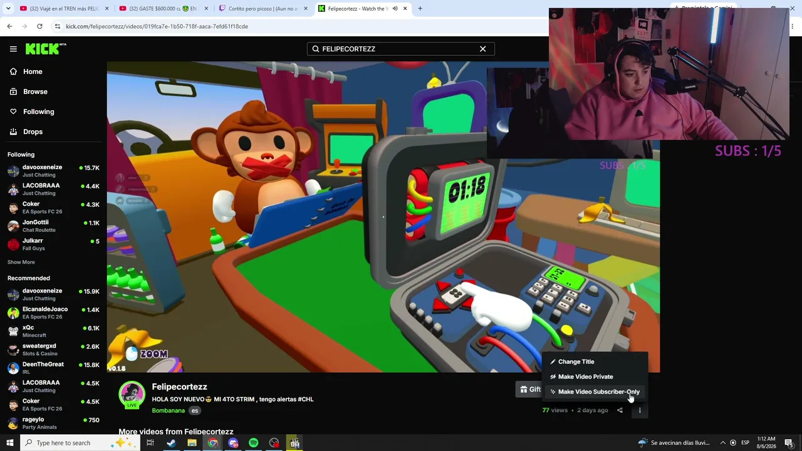Open the weather widget 'Se avecinan días lluvi...'
The image size is (802, 451).
tap(674, 443)
